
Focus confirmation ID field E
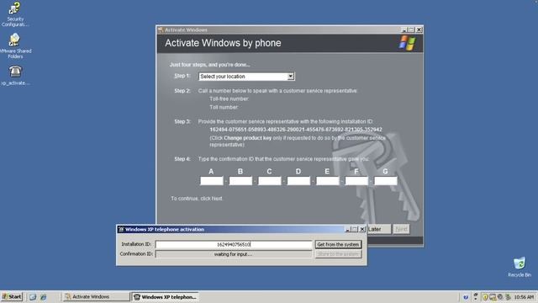327,181
